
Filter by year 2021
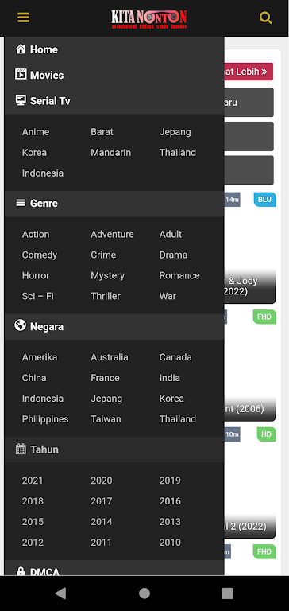(33, 481)
